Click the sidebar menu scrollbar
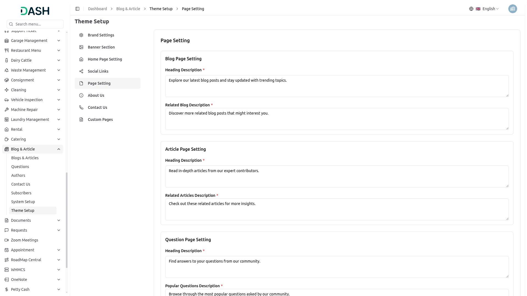Viewport: 527px width, 296px height. [x=67, y=219]
